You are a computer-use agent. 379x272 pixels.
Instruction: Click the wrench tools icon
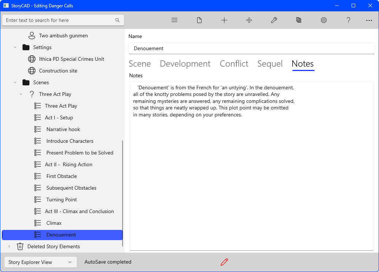[x=274, y=20]
